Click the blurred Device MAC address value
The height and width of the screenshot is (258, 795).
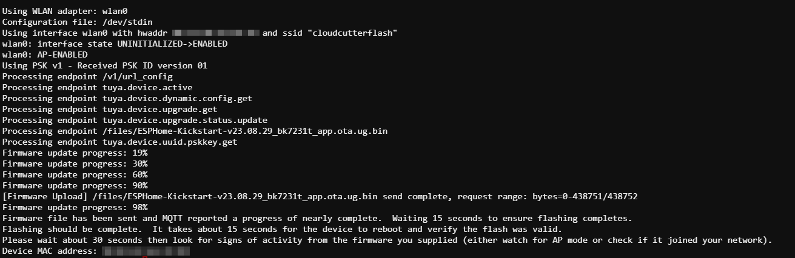coord(146,251)
